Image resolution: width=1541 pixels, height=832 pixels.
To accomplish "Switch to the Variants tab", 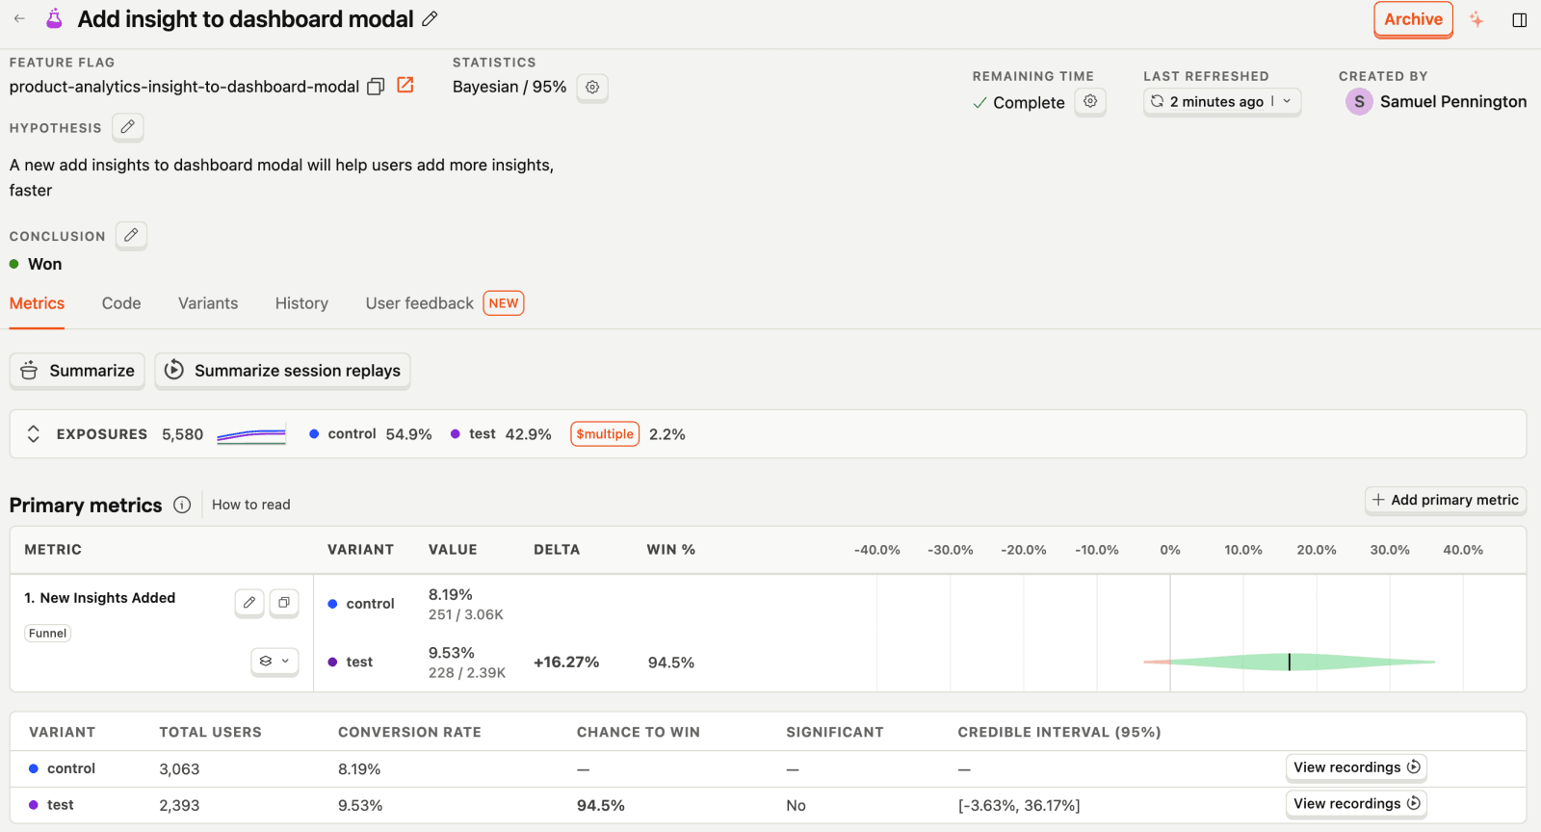I will point(208,303).
